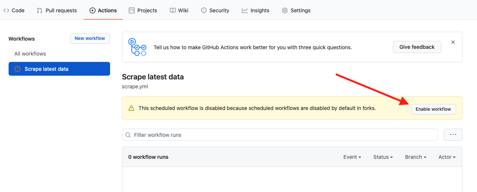Click warning icon beside Scrape latest data

tap(18, 69)
